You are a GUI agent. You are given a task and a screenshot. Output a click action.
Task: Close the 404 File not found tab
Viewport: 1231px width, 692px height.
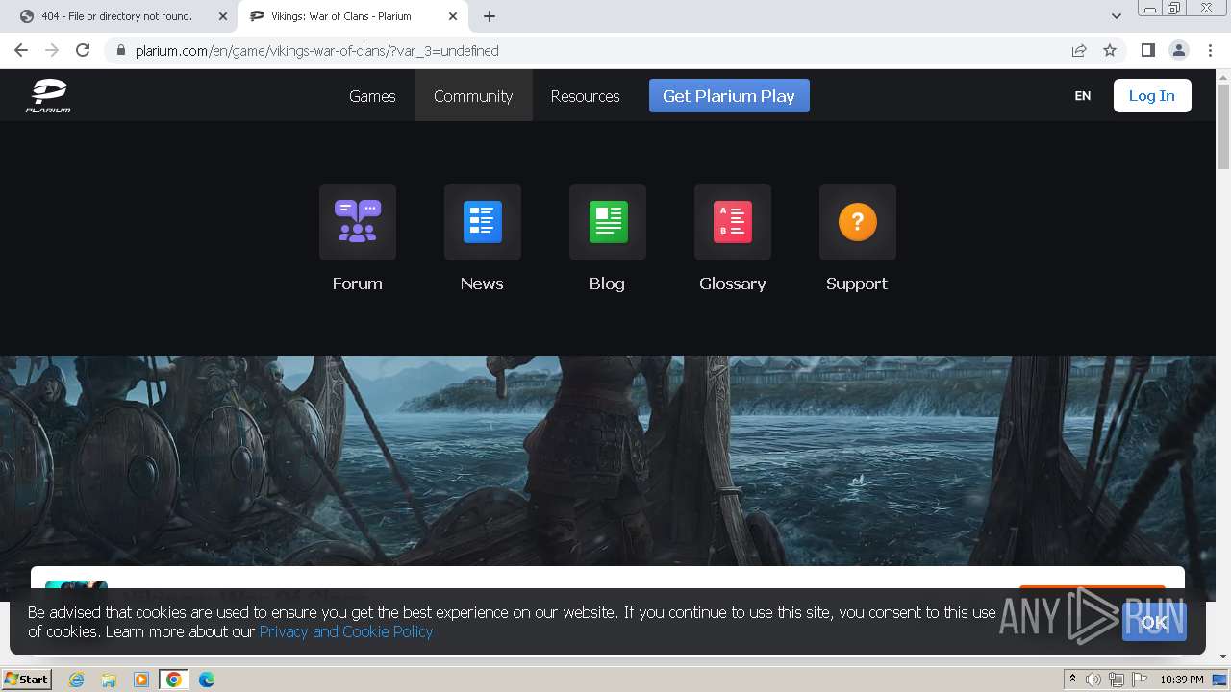tap(223, 16)
